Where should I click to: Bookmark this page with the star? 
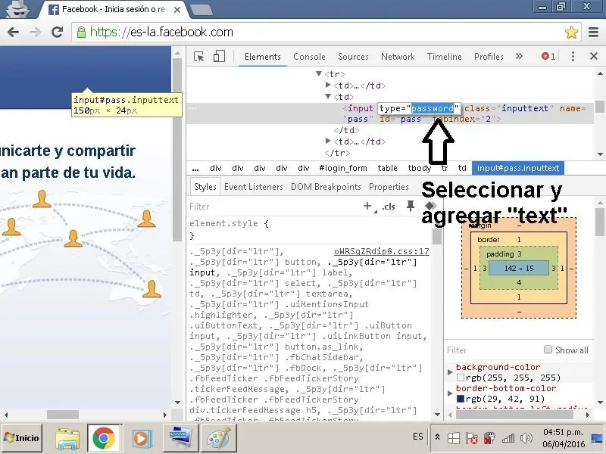[571, 33]
